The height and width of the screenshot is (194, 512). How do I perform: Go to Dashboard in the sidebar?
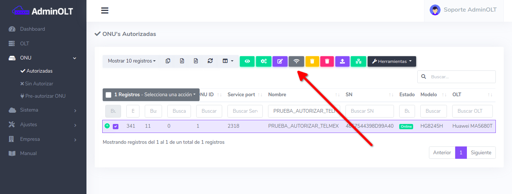(x=32, y=29)
